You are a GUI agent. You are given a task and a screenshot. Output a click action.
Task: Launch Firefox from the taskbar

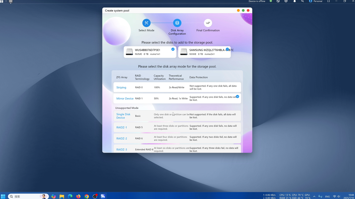pyautogui.click(x=78, y=196)
